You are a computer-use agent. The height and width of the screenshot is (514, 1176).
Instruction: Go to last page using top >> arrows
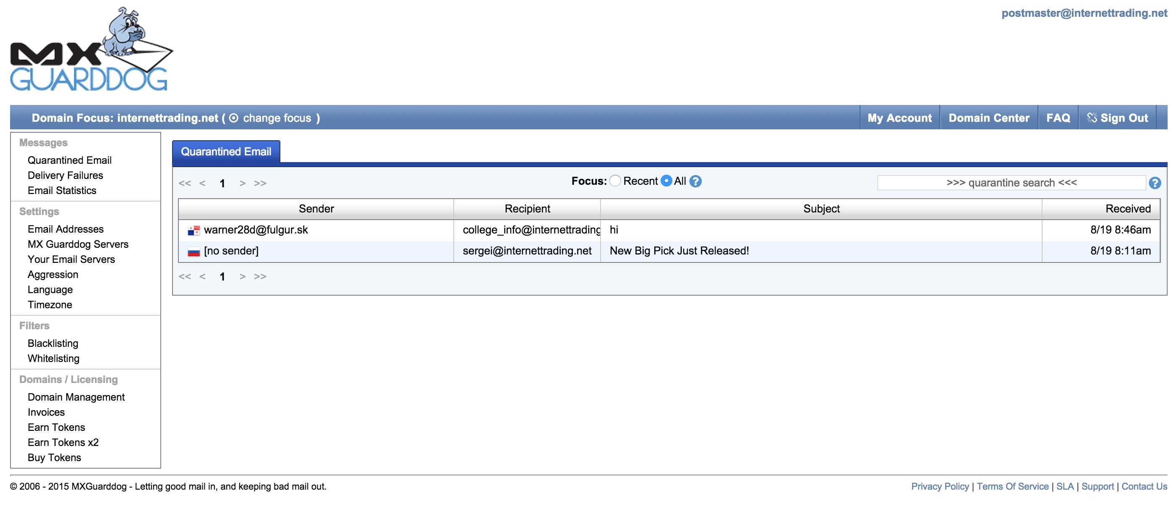click(260, 183)
